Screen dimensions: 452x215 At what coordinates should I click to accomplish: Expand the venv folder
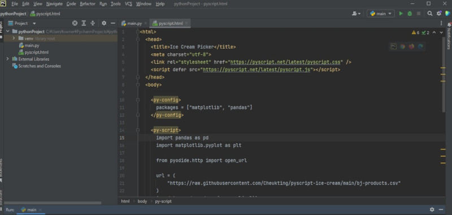click(14, 38)
